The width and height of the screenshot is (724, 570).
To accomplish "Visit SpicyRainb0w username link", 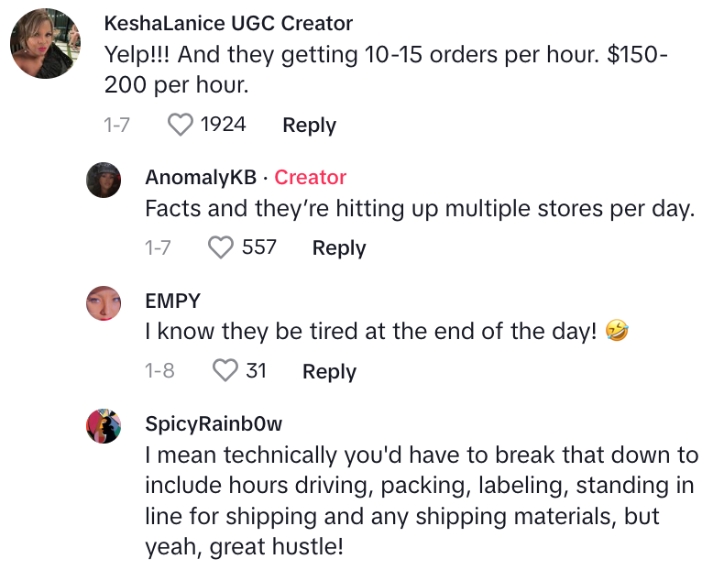I will tap(214, 423).
